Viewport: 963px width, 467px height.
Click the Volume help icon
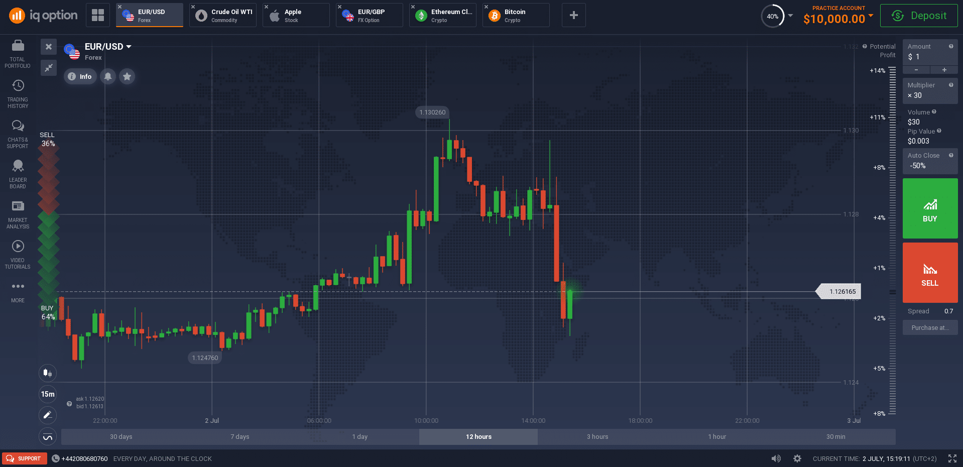point(934,112)
